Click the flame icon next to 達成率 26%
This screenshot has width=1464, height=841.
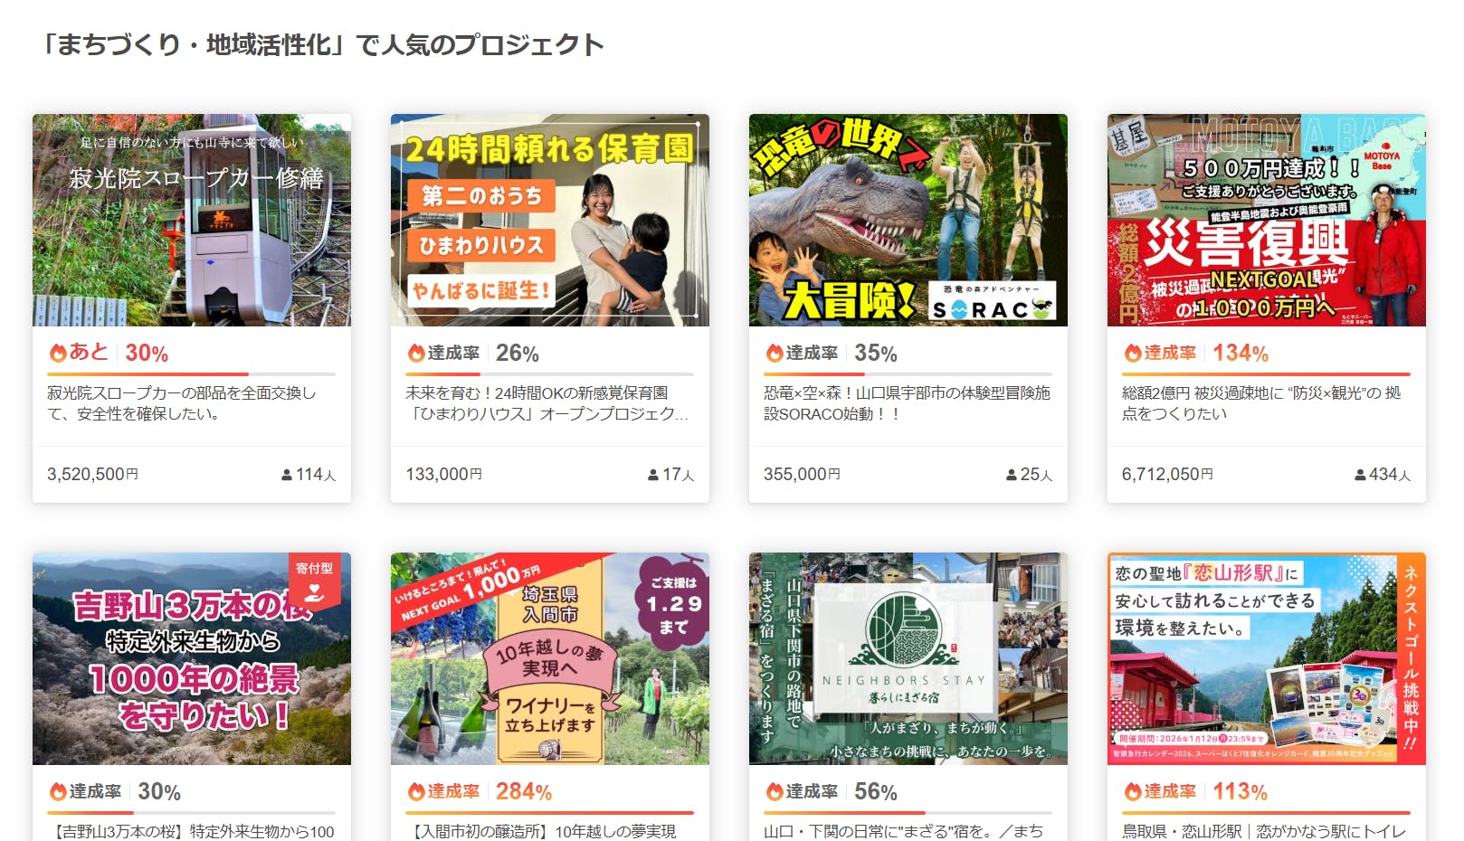point(416,353)
